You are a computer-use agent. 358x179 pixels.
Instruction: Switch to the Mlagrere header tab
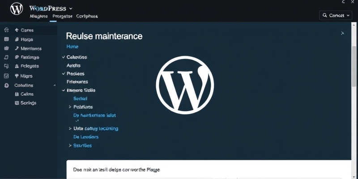[x=38, y=16]
